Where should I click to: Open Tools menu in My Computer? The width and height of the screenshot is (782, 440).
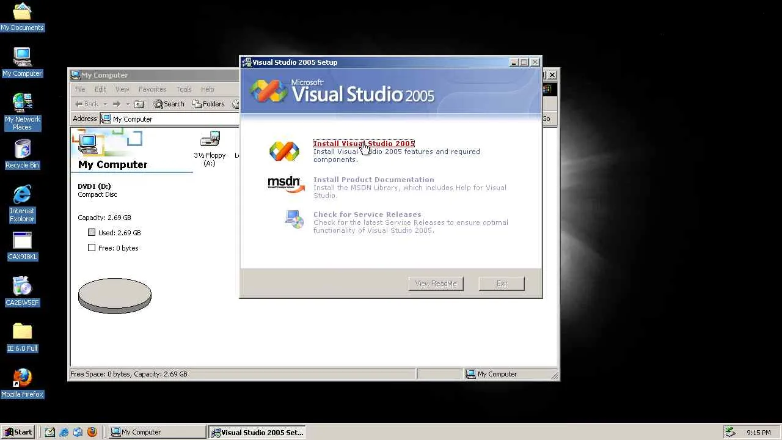coord(183,89)
